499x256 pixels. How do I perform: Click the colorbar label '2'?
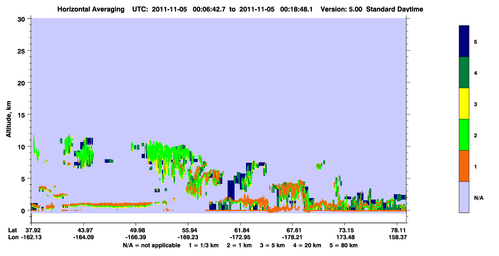476,135
